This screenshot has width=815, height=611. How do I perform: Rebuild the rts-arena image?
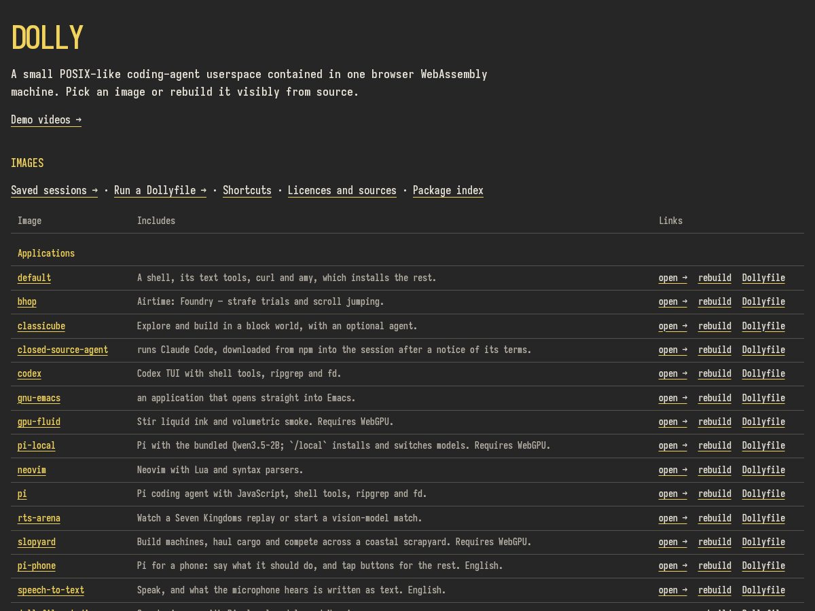pos(714,518)
